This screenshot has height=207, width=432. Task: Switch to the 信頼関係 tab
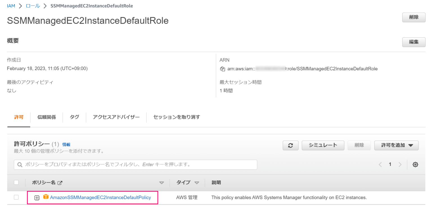pos(46,117)
